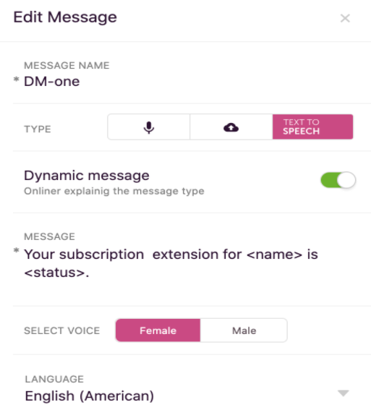The image size is (371, 410).
Task: Click the asterisk beside message name
Action: pos(16,80)
